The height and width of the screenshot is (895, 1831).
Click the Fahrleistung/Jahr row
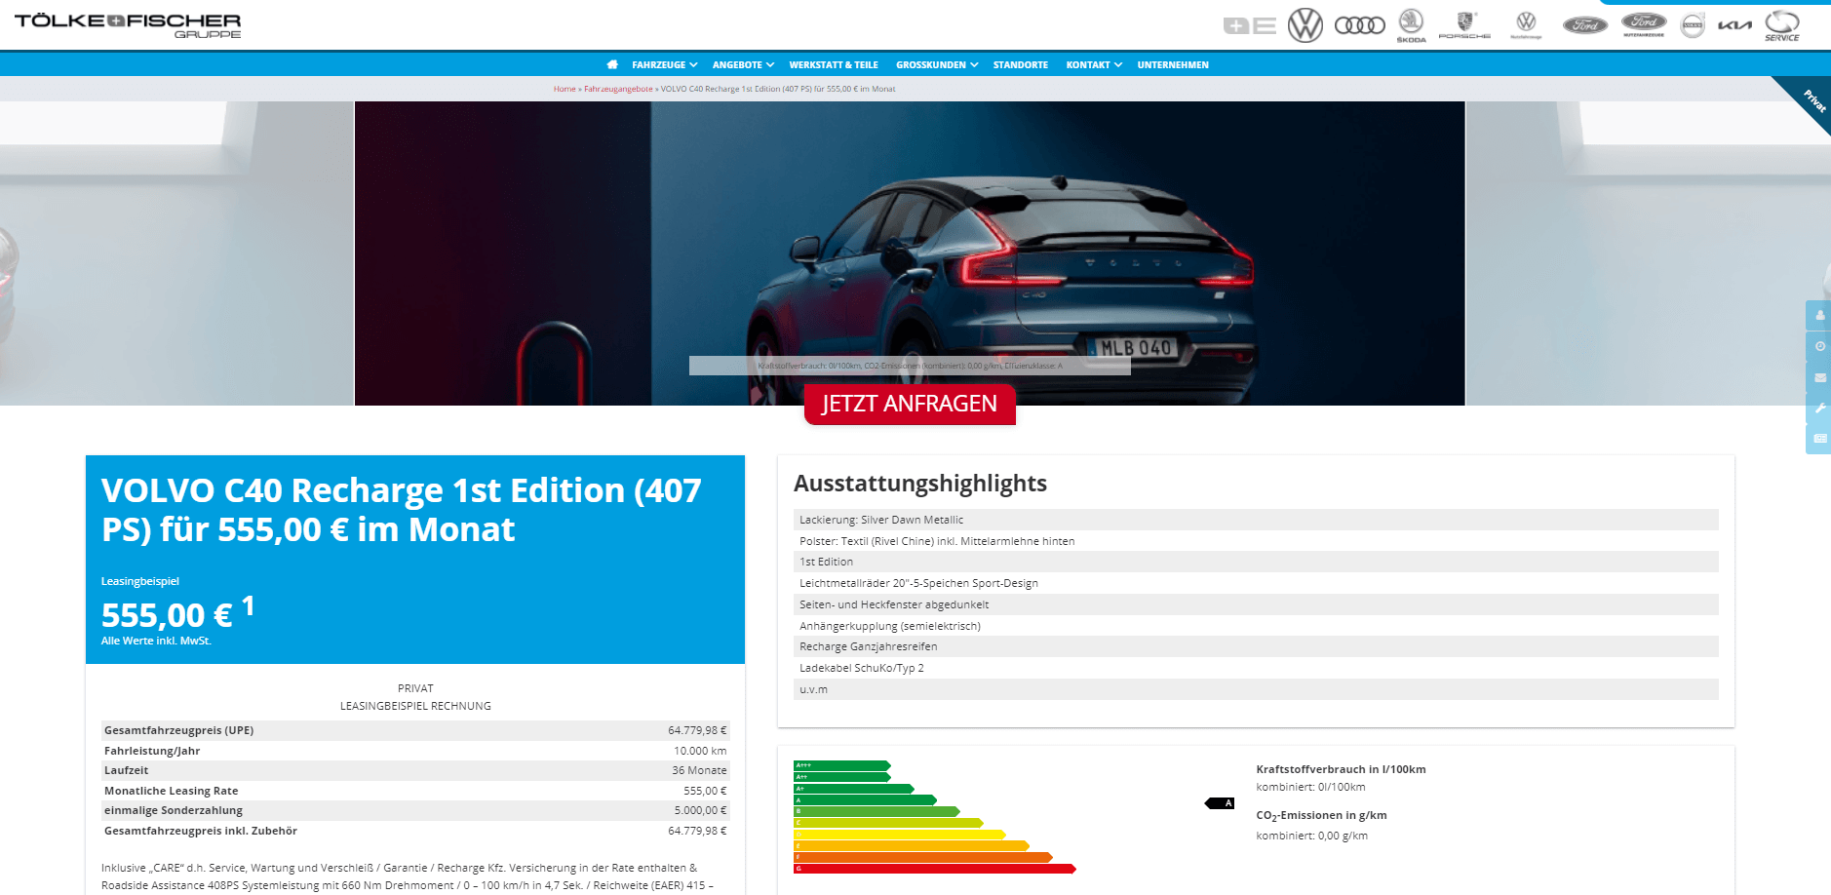415,751
